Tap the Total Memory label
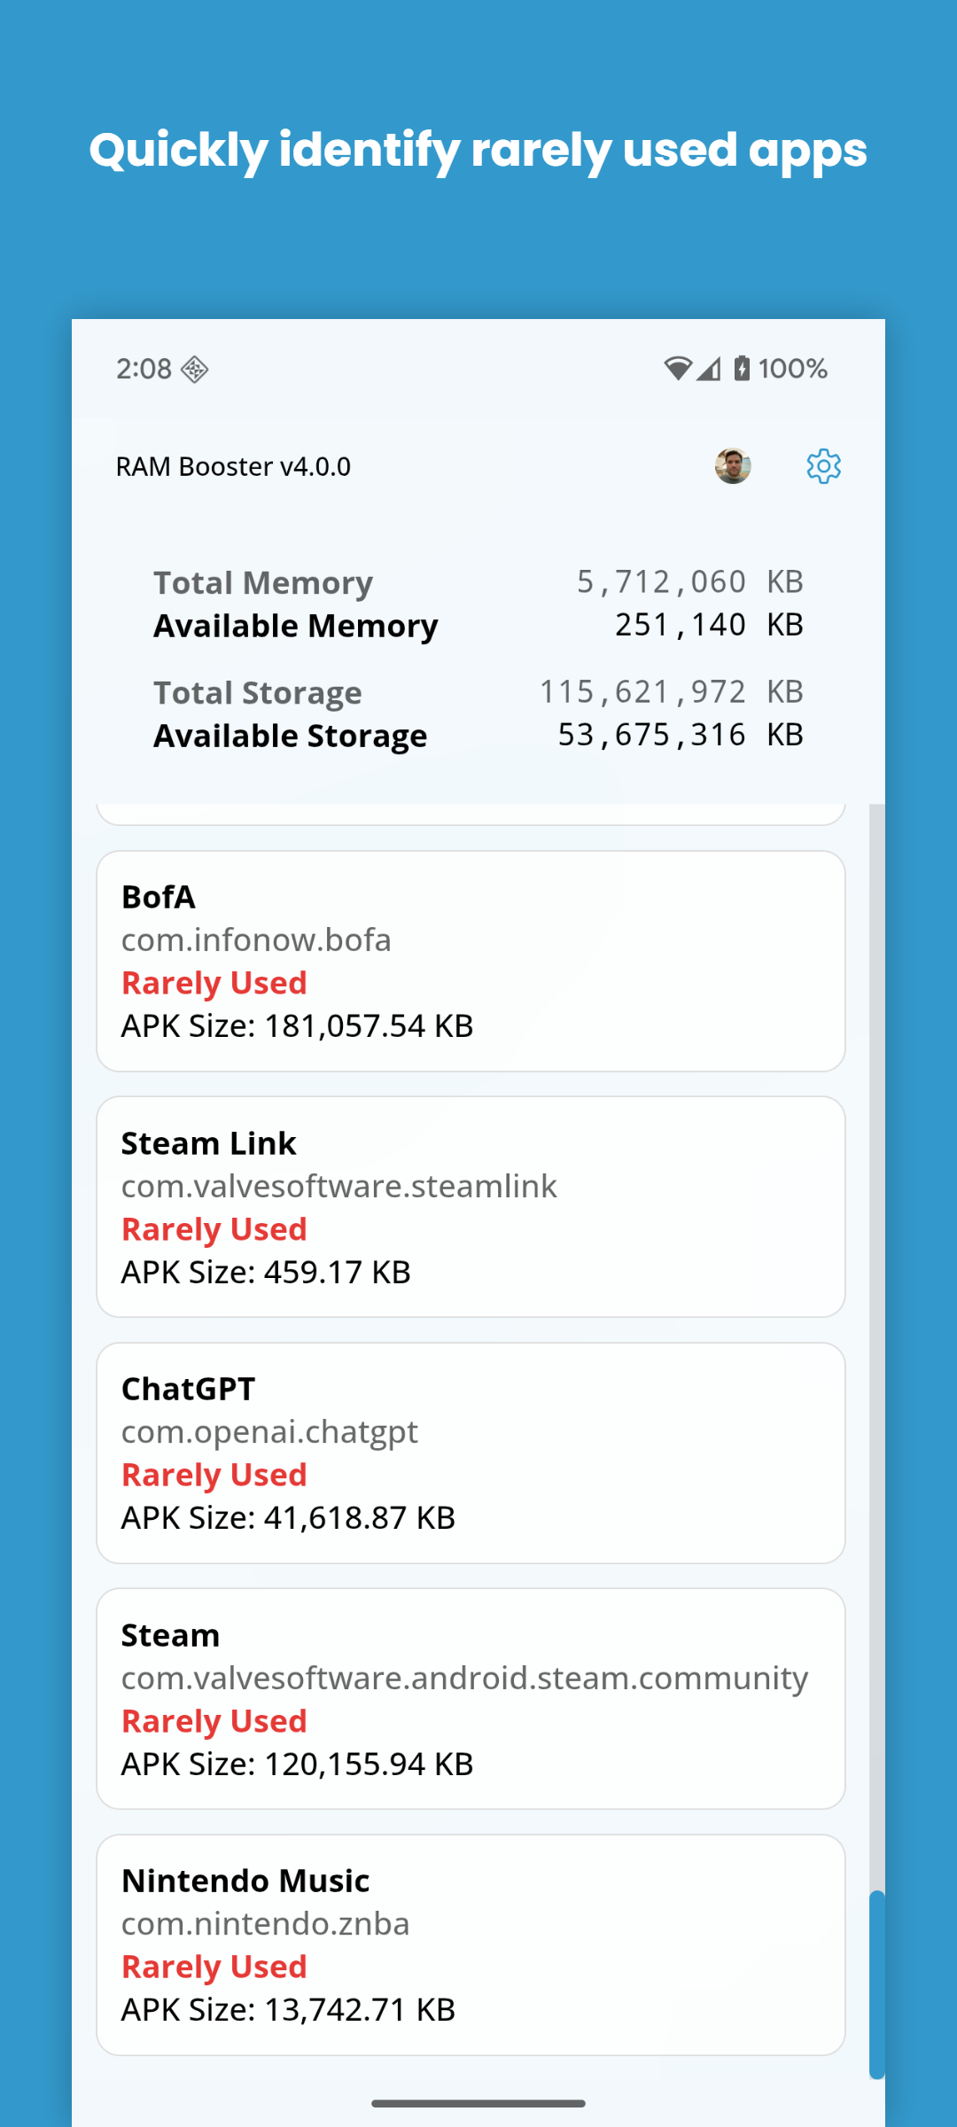957x2127 pixels. (x=263, y=583)
